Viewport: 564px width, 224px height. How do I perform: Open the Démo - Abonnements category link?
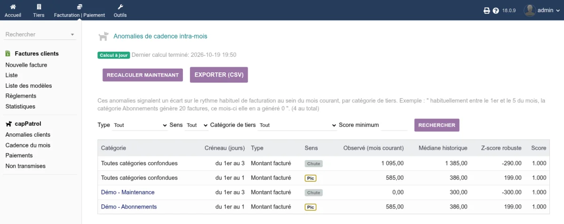point(129,207)
